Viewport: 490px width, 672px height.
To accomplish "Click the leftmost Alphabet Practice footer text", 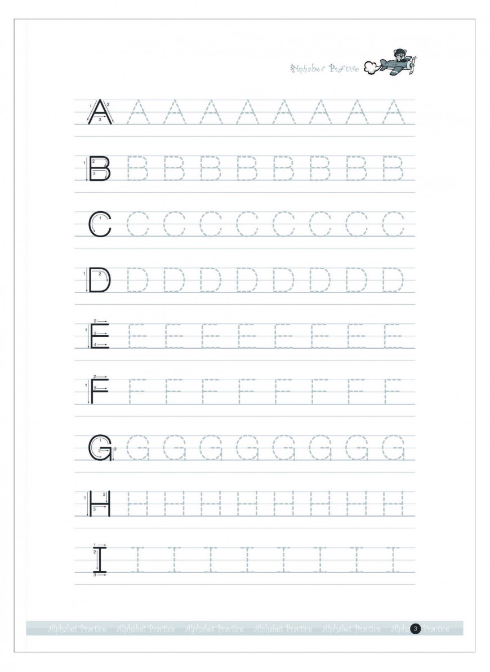I will pos(77,628).
